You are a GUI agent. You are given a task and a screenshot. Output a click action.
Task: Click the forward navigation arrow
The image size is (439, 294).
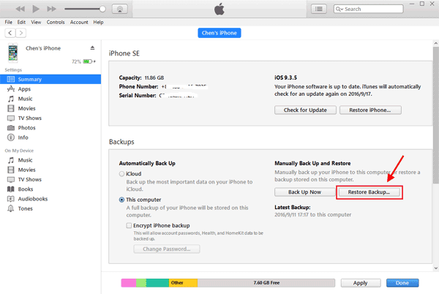(x=21, y=33)
